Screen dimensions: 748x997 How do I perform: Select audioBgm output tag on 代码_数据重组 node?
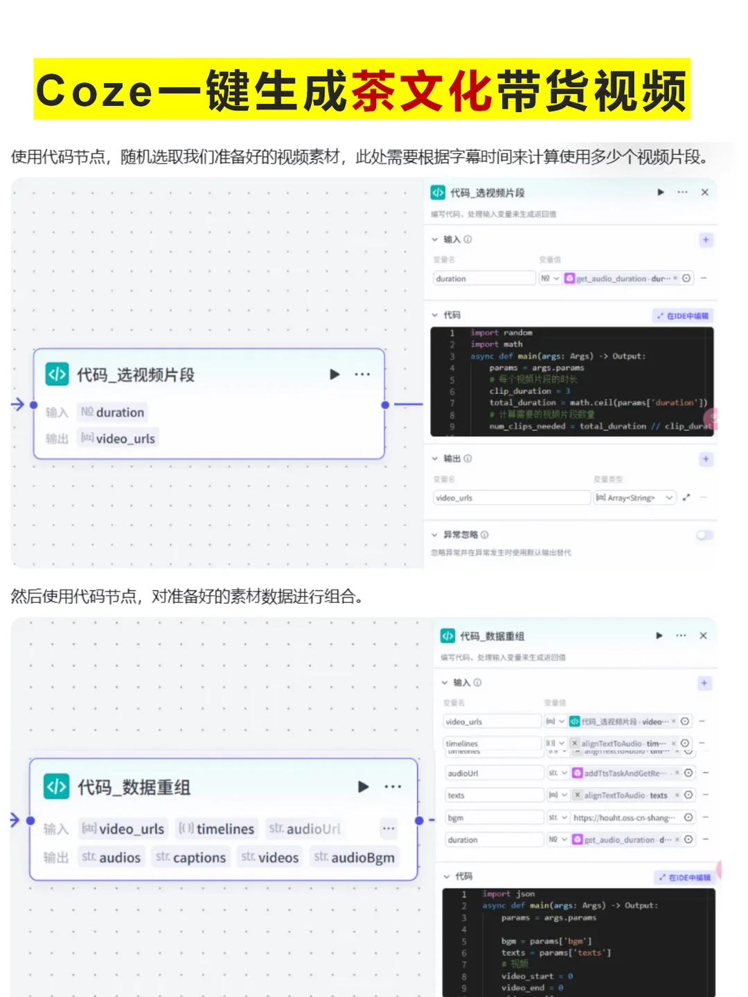(354, 857)
